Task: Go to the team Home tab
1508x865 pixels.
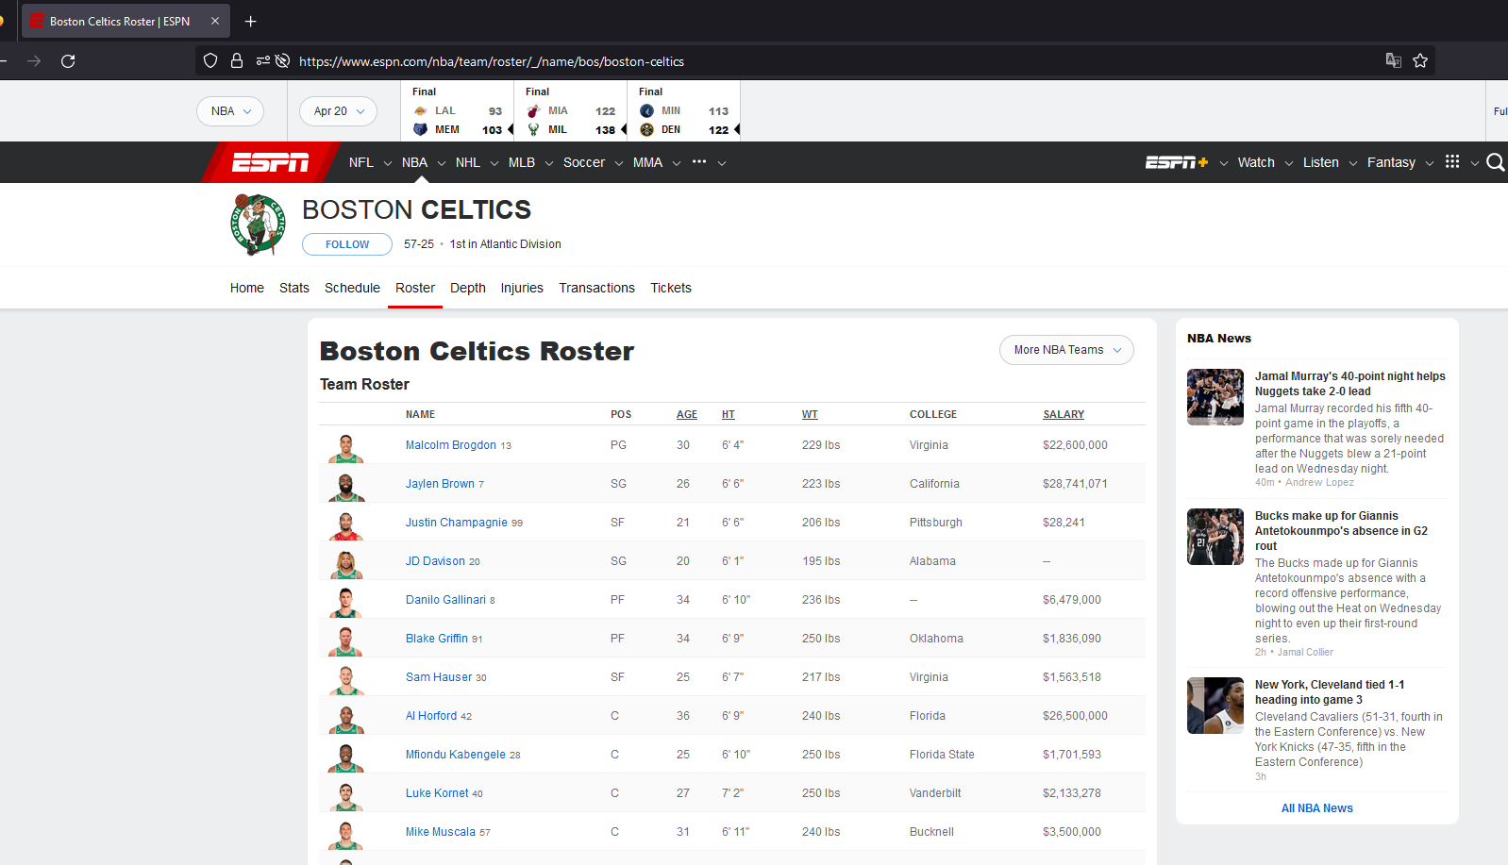Action: [x=247, y=288]
